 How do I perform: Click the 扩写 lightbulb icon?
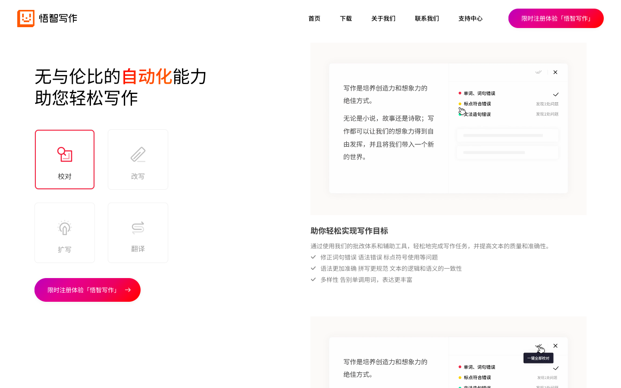(65, 228)
